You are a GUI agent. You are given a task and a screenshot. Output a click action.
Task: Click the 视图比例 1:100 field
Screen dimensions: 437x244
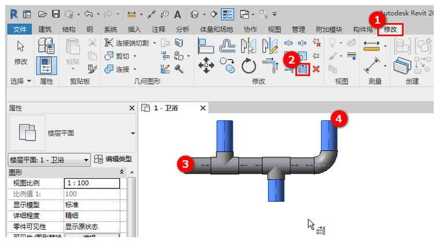click(92, 183)
